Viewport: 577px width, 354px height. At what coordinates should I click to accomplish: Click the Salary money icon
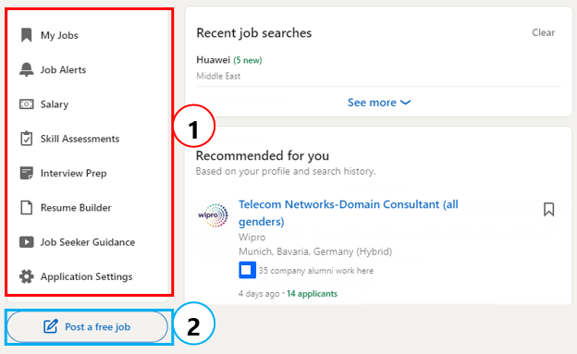26,104
